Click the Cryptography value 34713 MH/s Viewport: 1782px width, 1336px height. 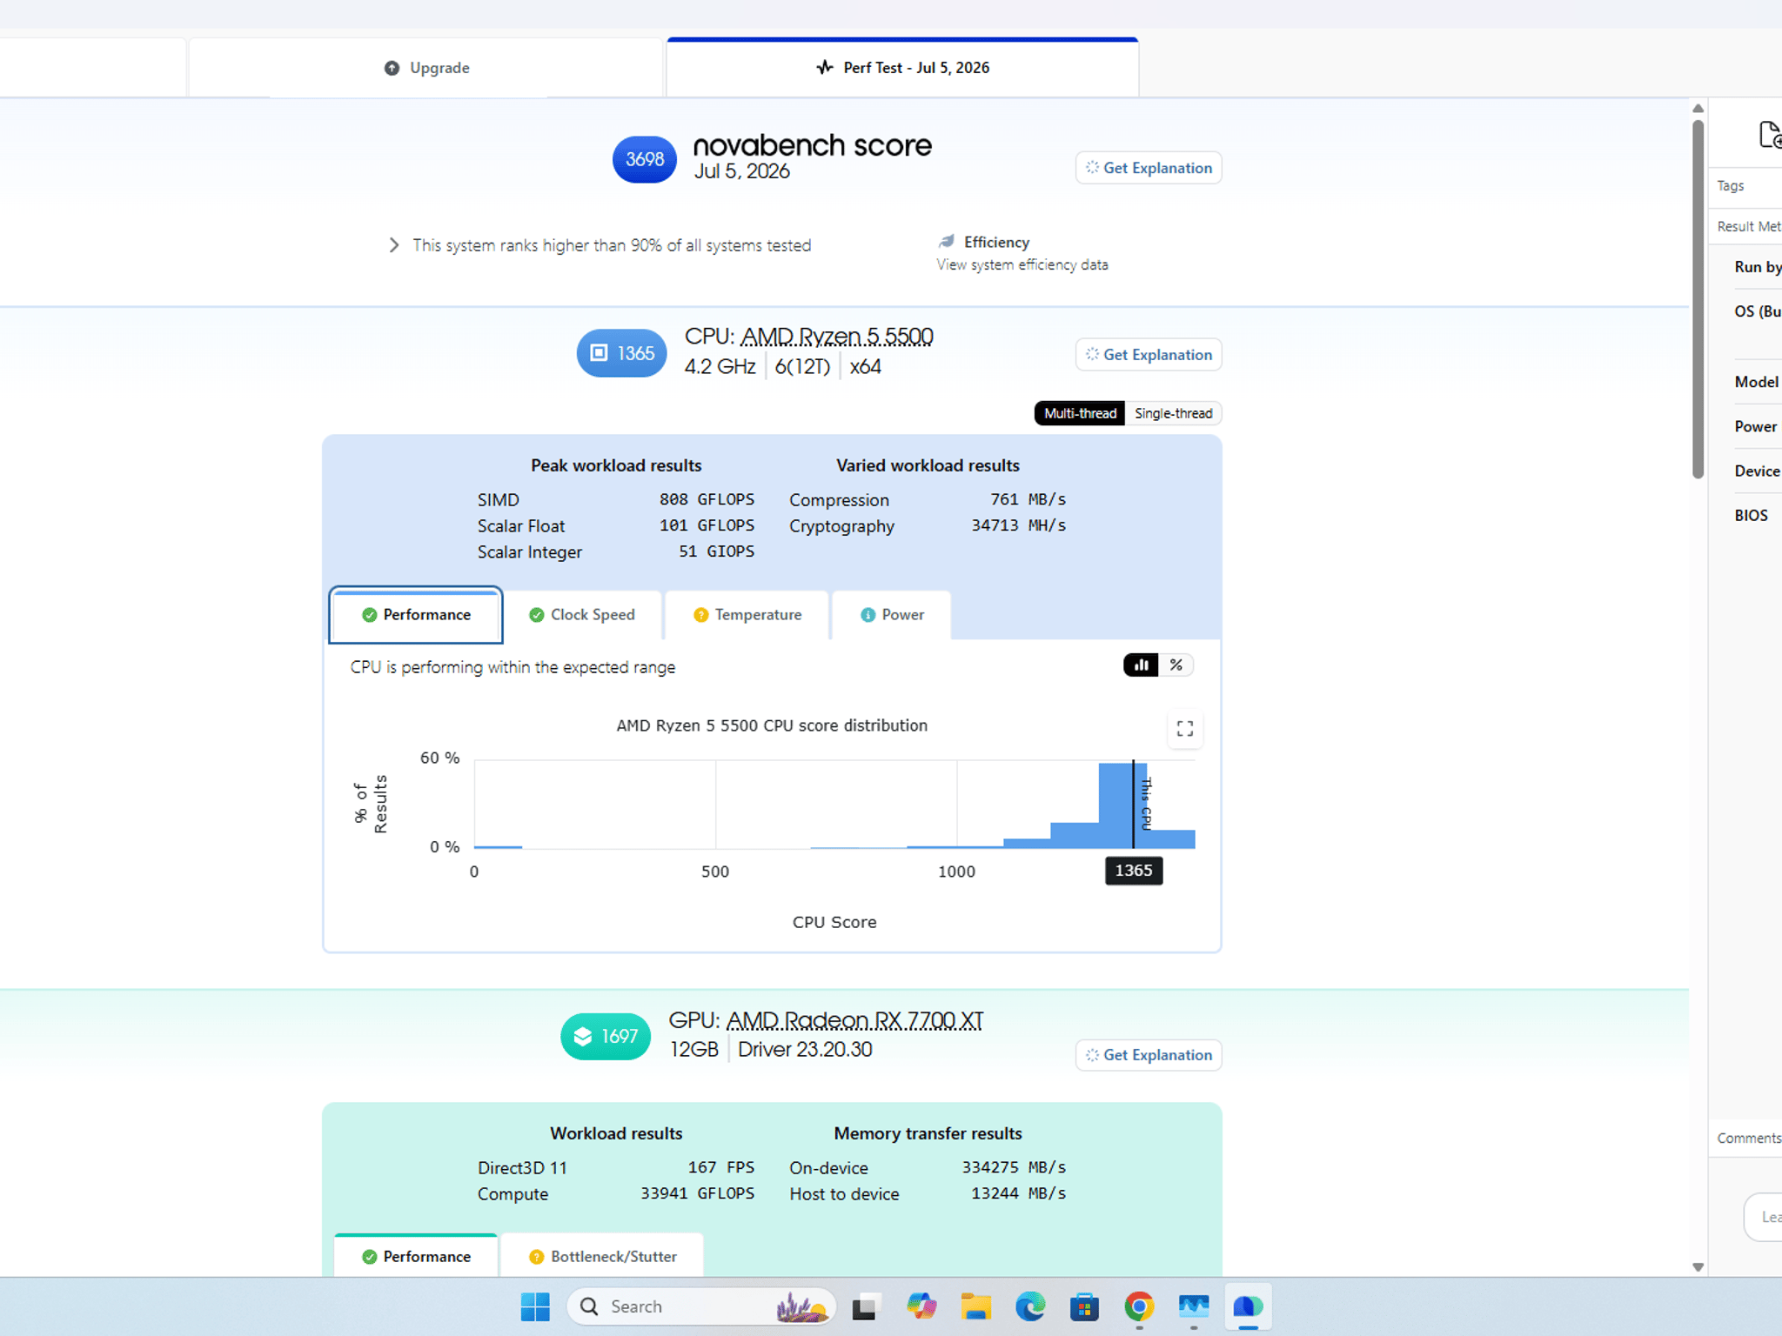click(1018, 525)
